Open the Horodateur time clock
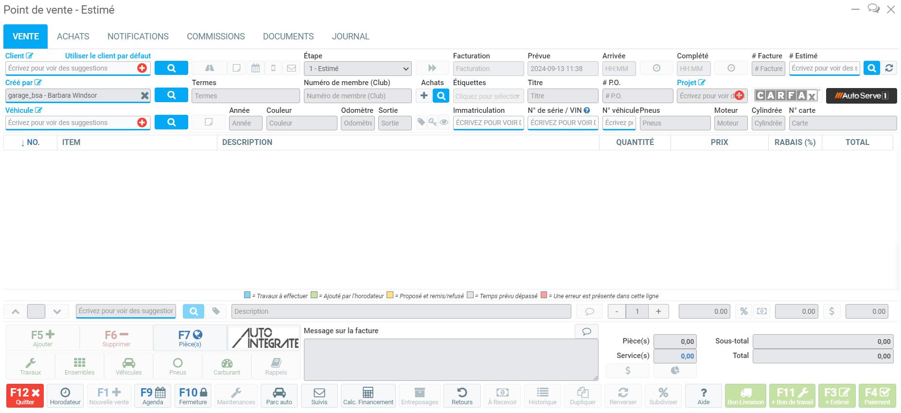This screenshot has width=901, height=413. (x=65, y=395)
